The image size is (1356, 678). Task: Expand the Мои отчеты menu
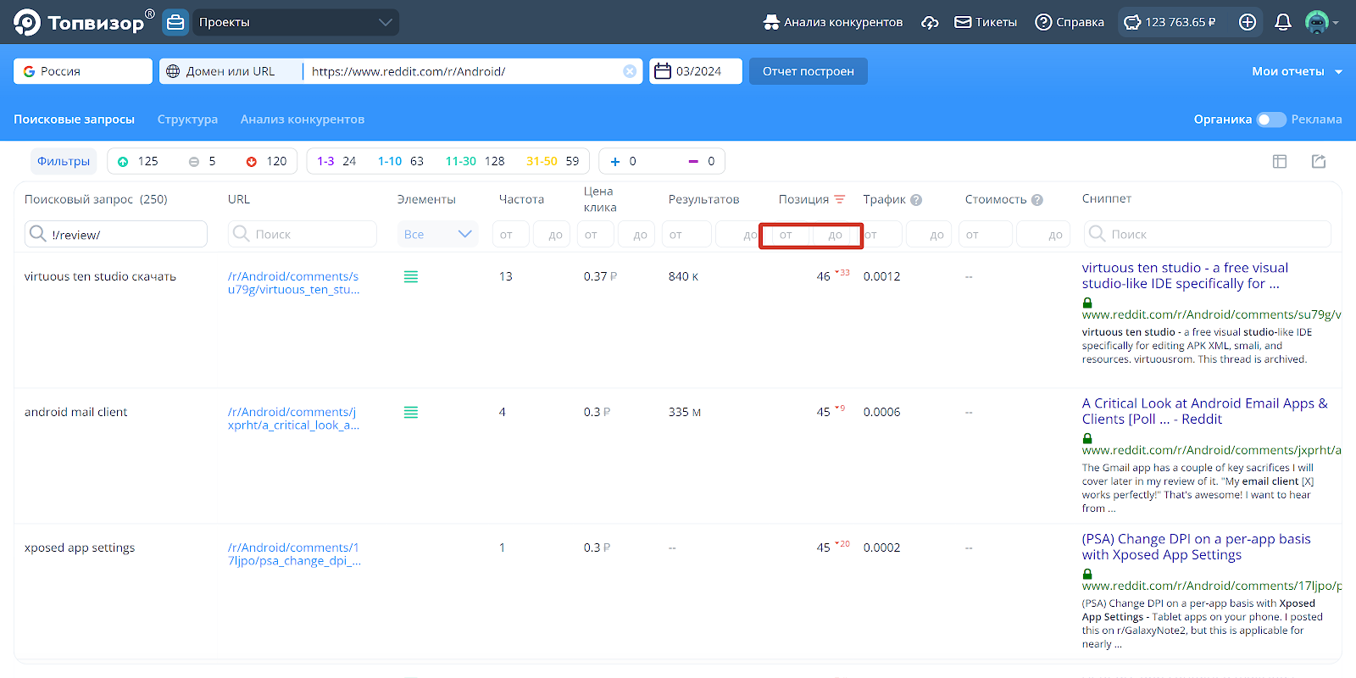[x=1296, y=71]
